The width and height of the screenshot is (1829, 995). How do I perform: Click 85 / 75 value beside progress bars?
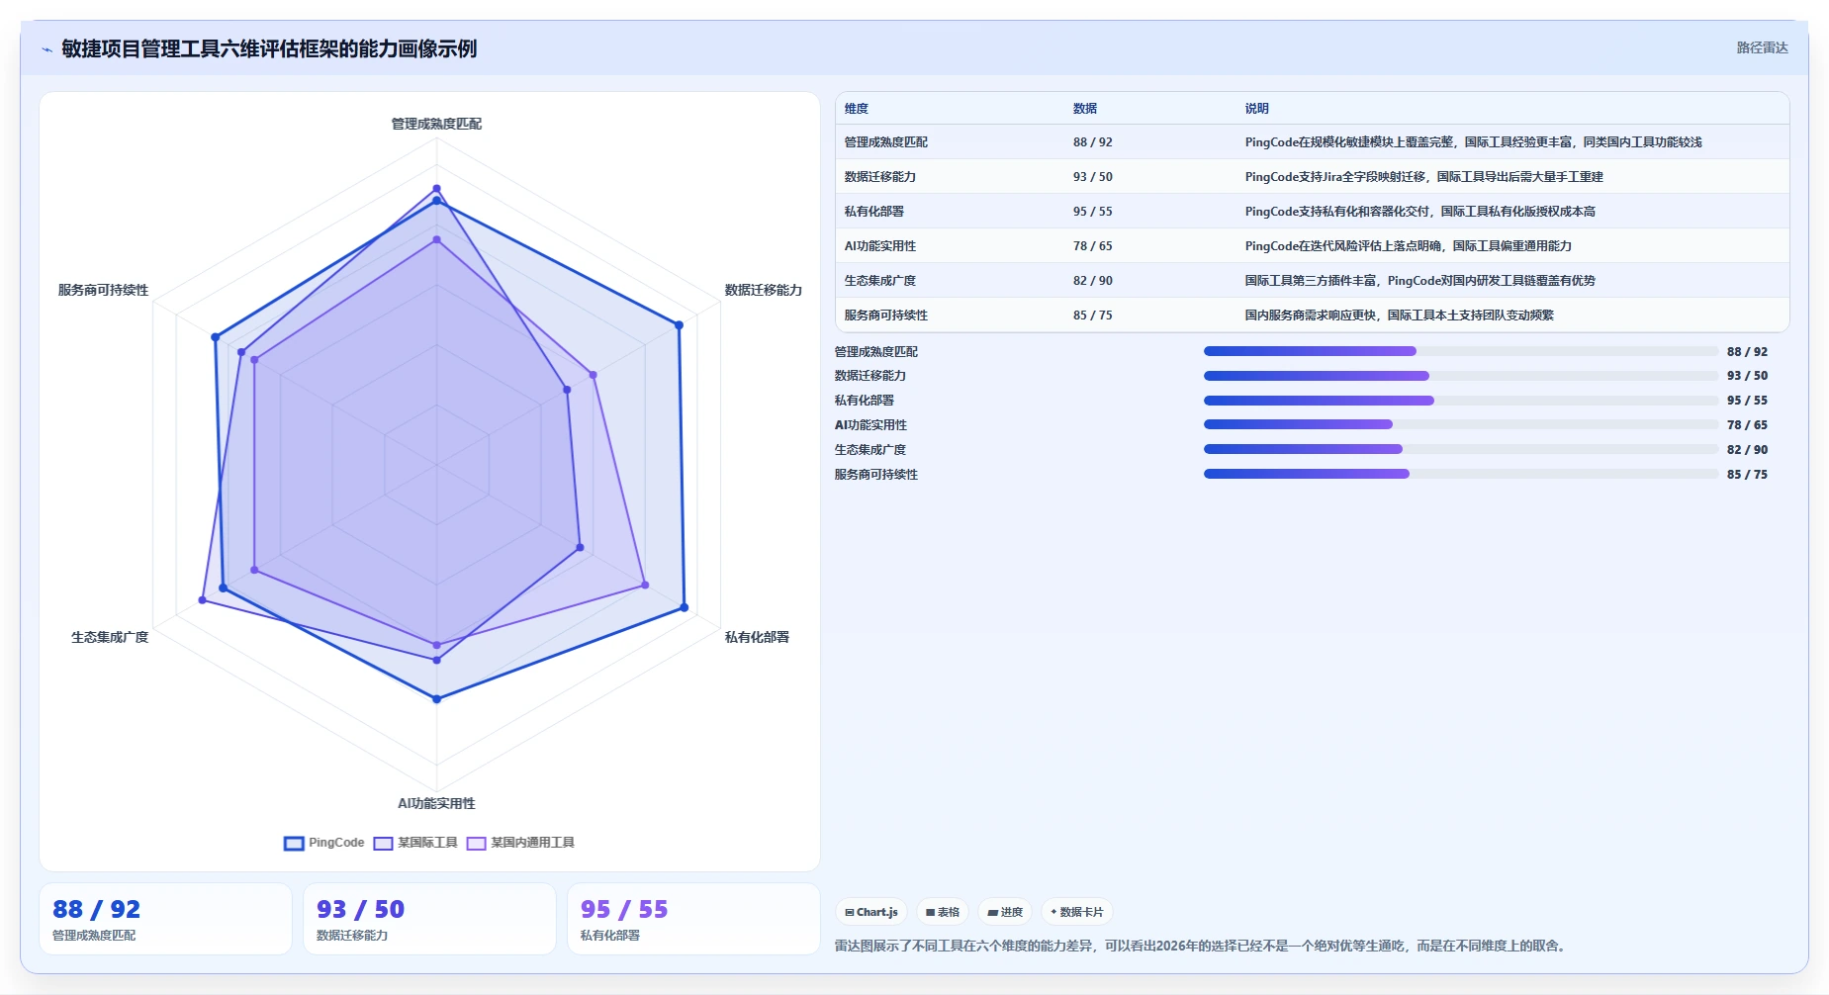[x=1747, y=475]
